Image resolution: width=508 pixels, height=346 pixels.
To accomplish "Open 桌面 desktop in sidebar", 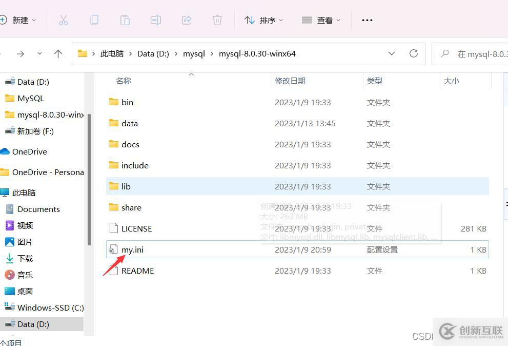I will coord(19,291).
